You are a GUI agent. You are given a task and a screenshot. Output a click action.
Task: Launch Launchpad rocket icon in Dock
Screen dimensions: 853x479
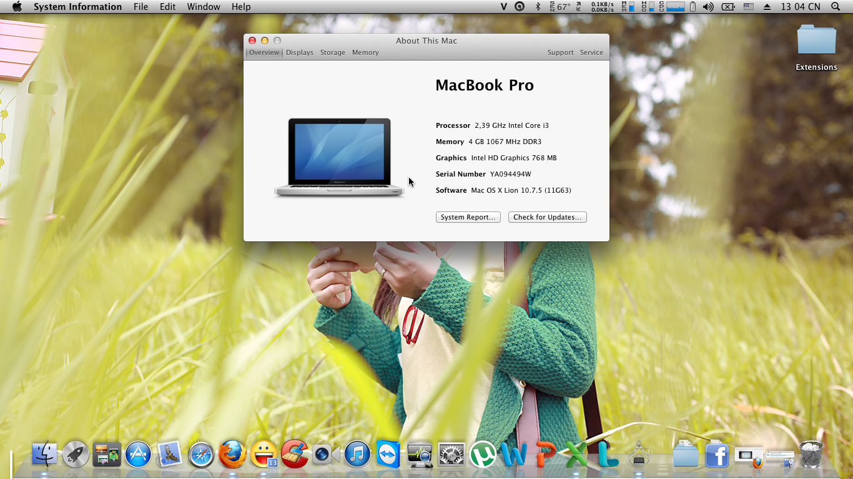[x=76, y=454]
